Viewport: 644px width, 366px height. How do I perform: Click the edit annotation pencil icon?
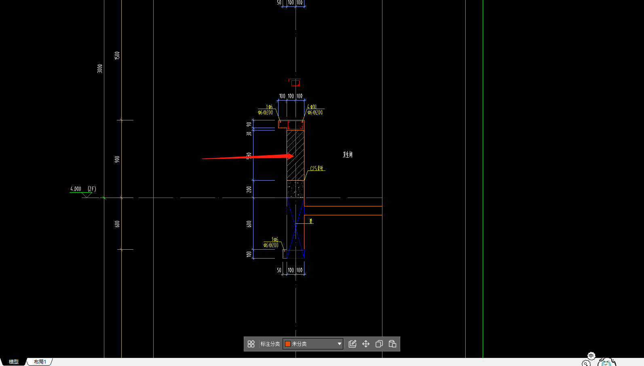(353, 344)
